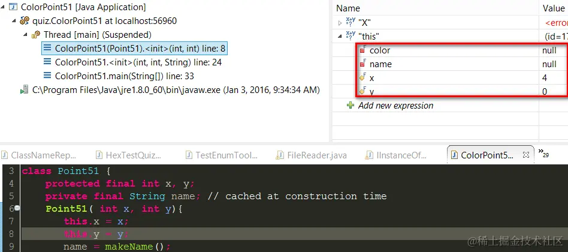Click the Thread main icon
Image resolution: width=568 pixels, height=252 pixels.
click(36, 35)
